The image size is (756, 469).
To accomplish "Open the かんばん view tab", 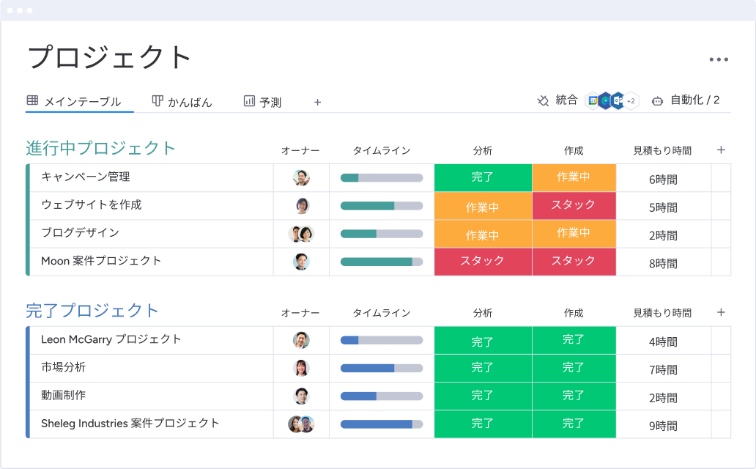I will pyautogui.click(x=182, y=102).
